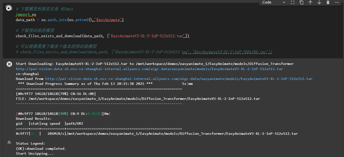Click the '# 下载模型到指定目录 约3min' comment
Image resolution: width=344 pixels, height=157 pixels.
(x=45, y=9)
